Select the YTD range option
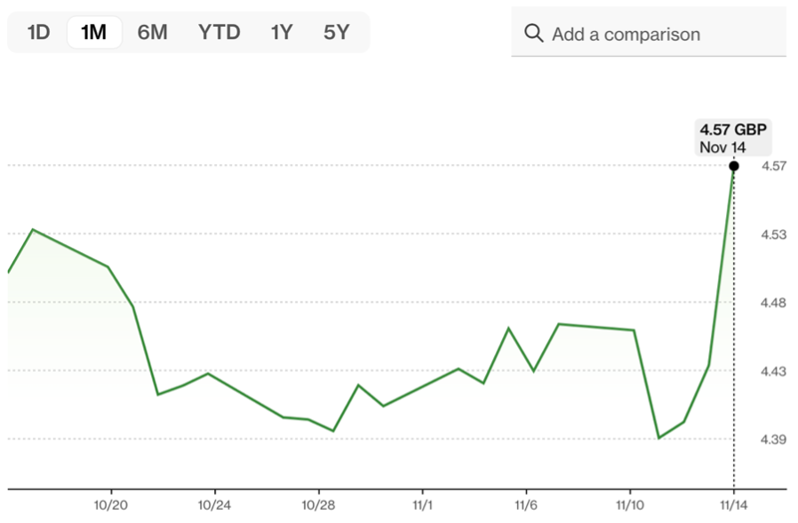The image size is (798, 523). pos(219,33)
